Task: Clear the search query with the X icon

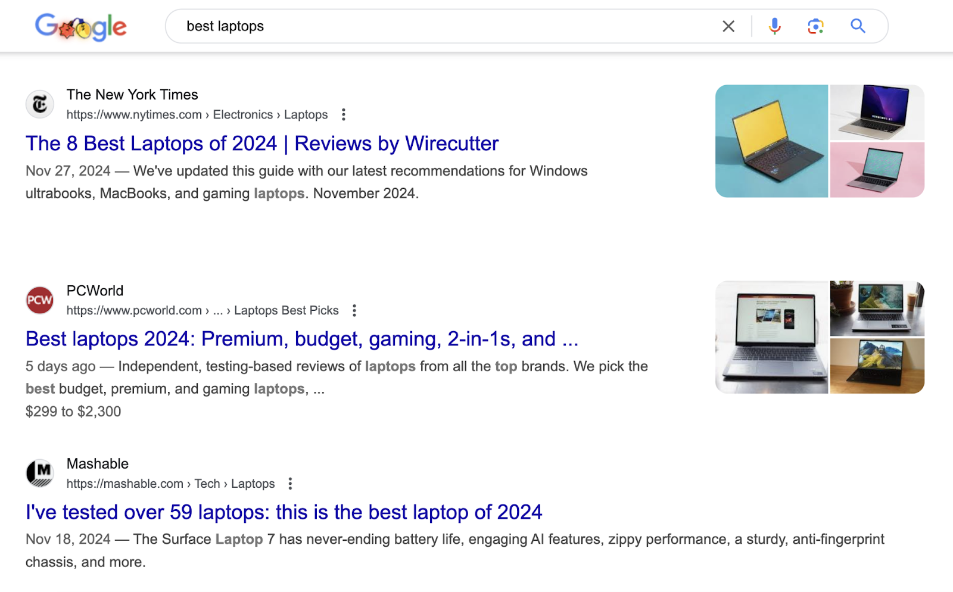Action: click(728, 26)
